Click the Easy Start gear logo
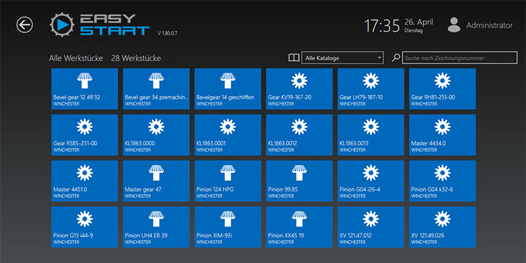 click(62, 24)
